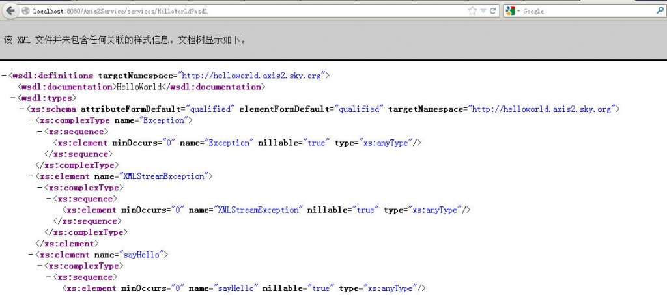Image resolution: width=667 pixels, height=295 pixels.
Task: Collapse xs:sequence under XMLStreamException element
Action: pyautogui.click(x=48, y=199)
